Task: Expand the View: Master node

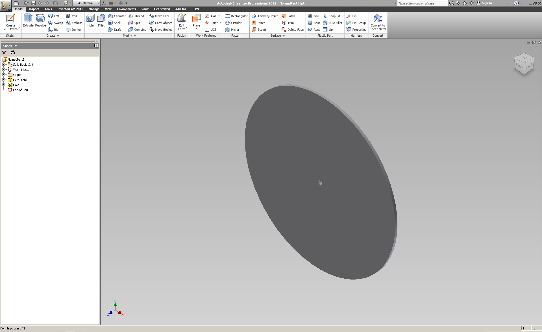Action: (4, 70)
